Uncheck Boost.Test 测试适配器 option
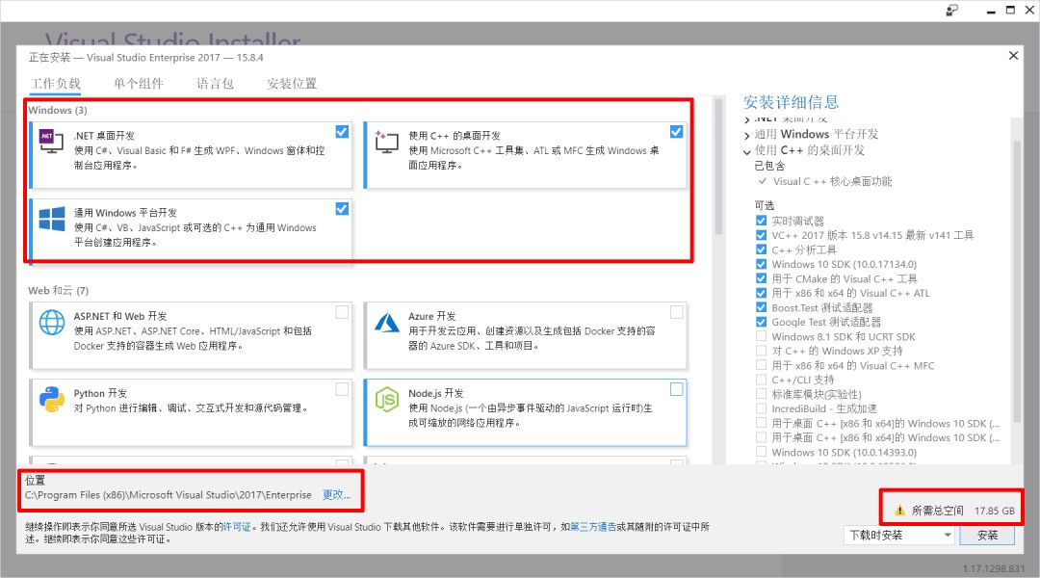 (761, 307)
